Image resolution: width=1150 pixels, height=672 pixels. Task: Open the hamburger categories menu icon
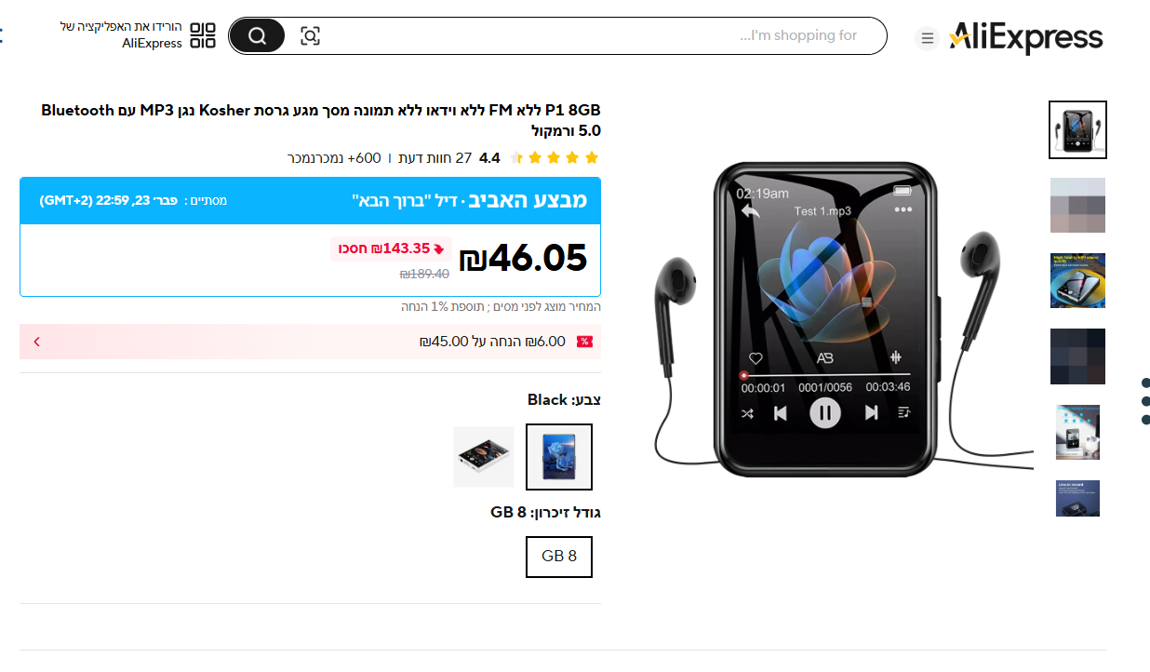[x=926, y=38]
